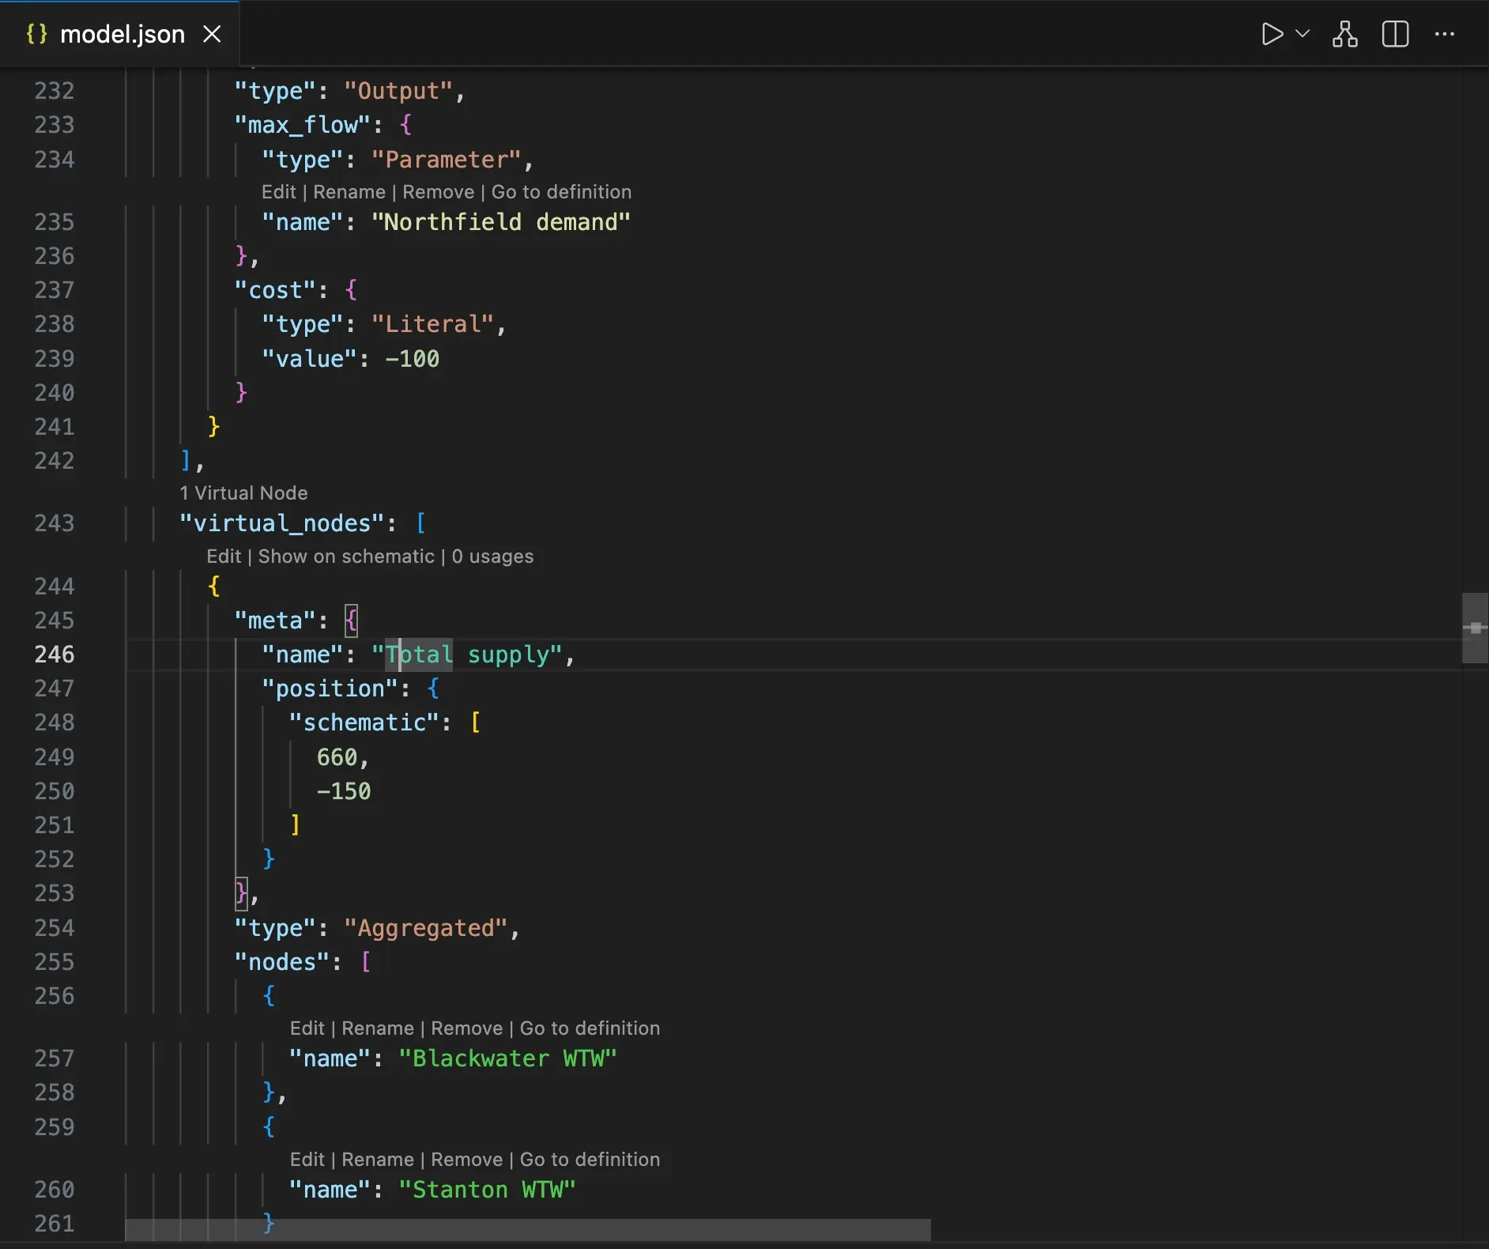This screenshot has height=1249, width=1489.
Task: Click line number 243 in gutter
Action: click(55, 523)
